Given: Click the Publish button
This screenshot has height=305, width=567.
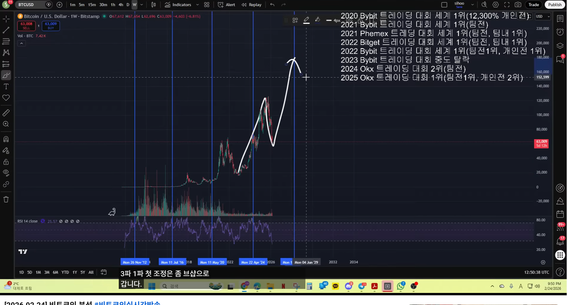Looking at the screenshot, I should (555, 5).
